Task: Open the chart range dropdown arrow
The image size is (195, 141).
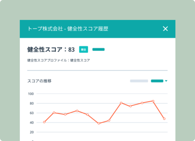Action: (x=166, y=81)
